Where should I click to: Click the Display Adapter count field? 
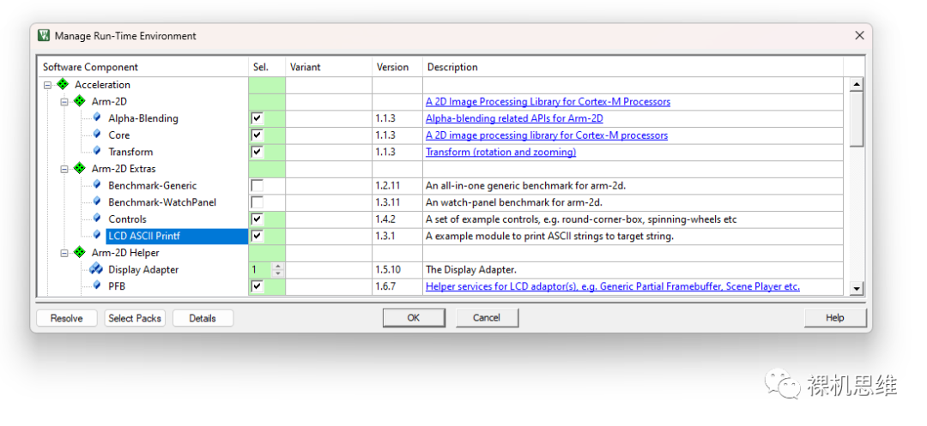pos(260,270)
